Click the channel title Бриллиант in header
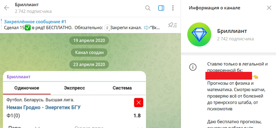Viewport: 276px width, 128px height. pyautogui.click(x=27, y=5)
